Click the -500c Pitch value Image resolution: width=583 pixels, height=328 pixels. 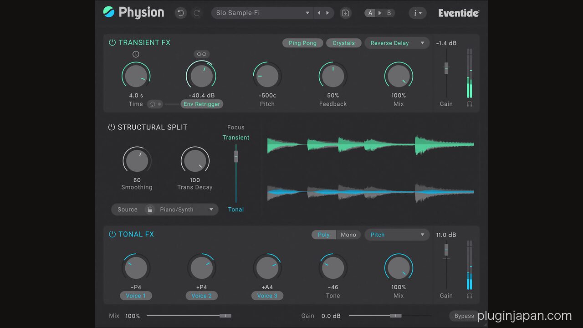(x=267, y=96)
